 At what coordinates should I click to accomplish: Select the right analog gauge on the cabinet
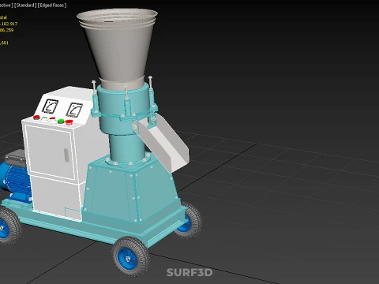tap(74, 110)
